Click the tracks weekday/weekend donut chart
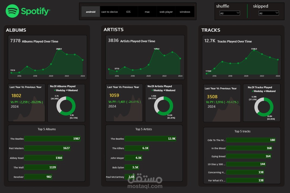The width and height of the screenshot is (290, 193). tap(264, 107)
